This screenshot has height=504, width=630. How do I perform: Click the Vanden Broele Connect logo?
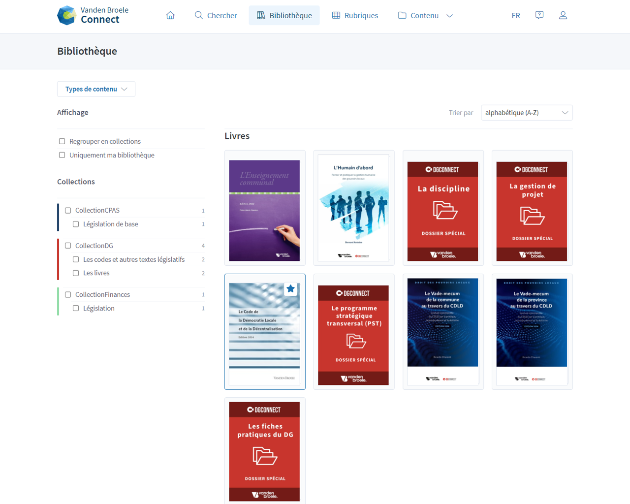tap(93, 15)
